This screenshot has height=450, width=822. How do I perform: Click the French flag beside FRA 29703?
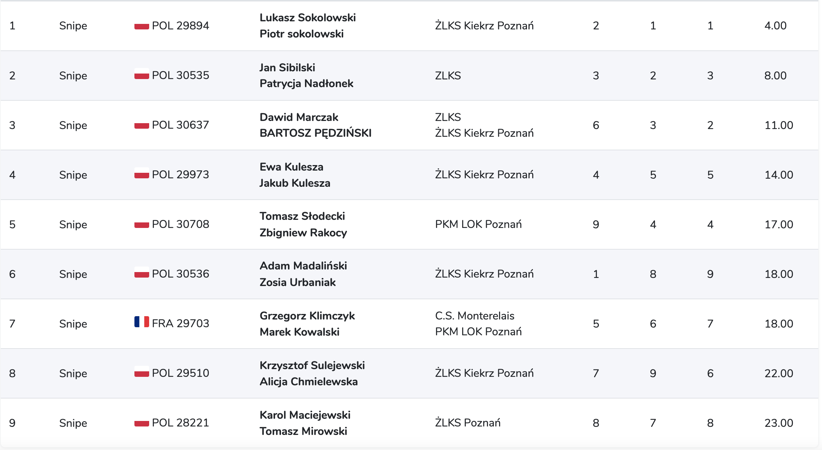pyautogui.click(x=141, y=322)
